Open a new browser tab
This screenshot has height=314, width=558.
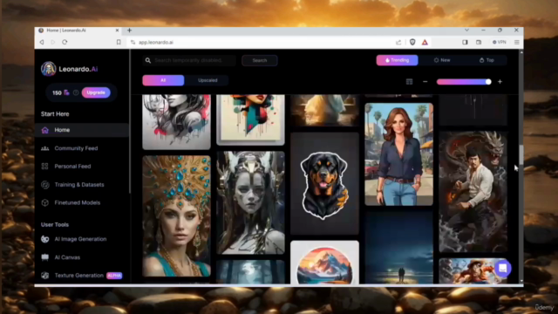click(130, 31)
